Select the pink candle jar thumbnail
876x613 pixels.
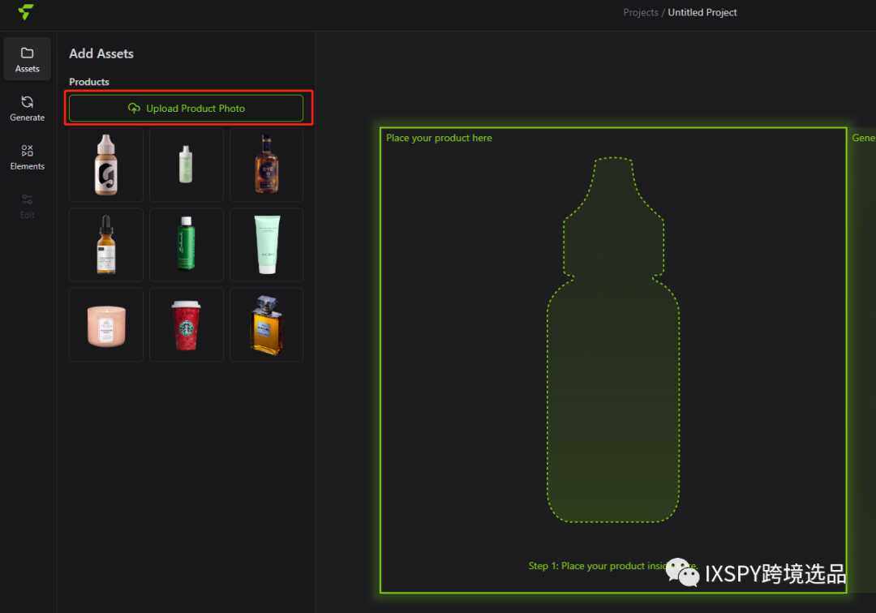click(x=106, y=324)
